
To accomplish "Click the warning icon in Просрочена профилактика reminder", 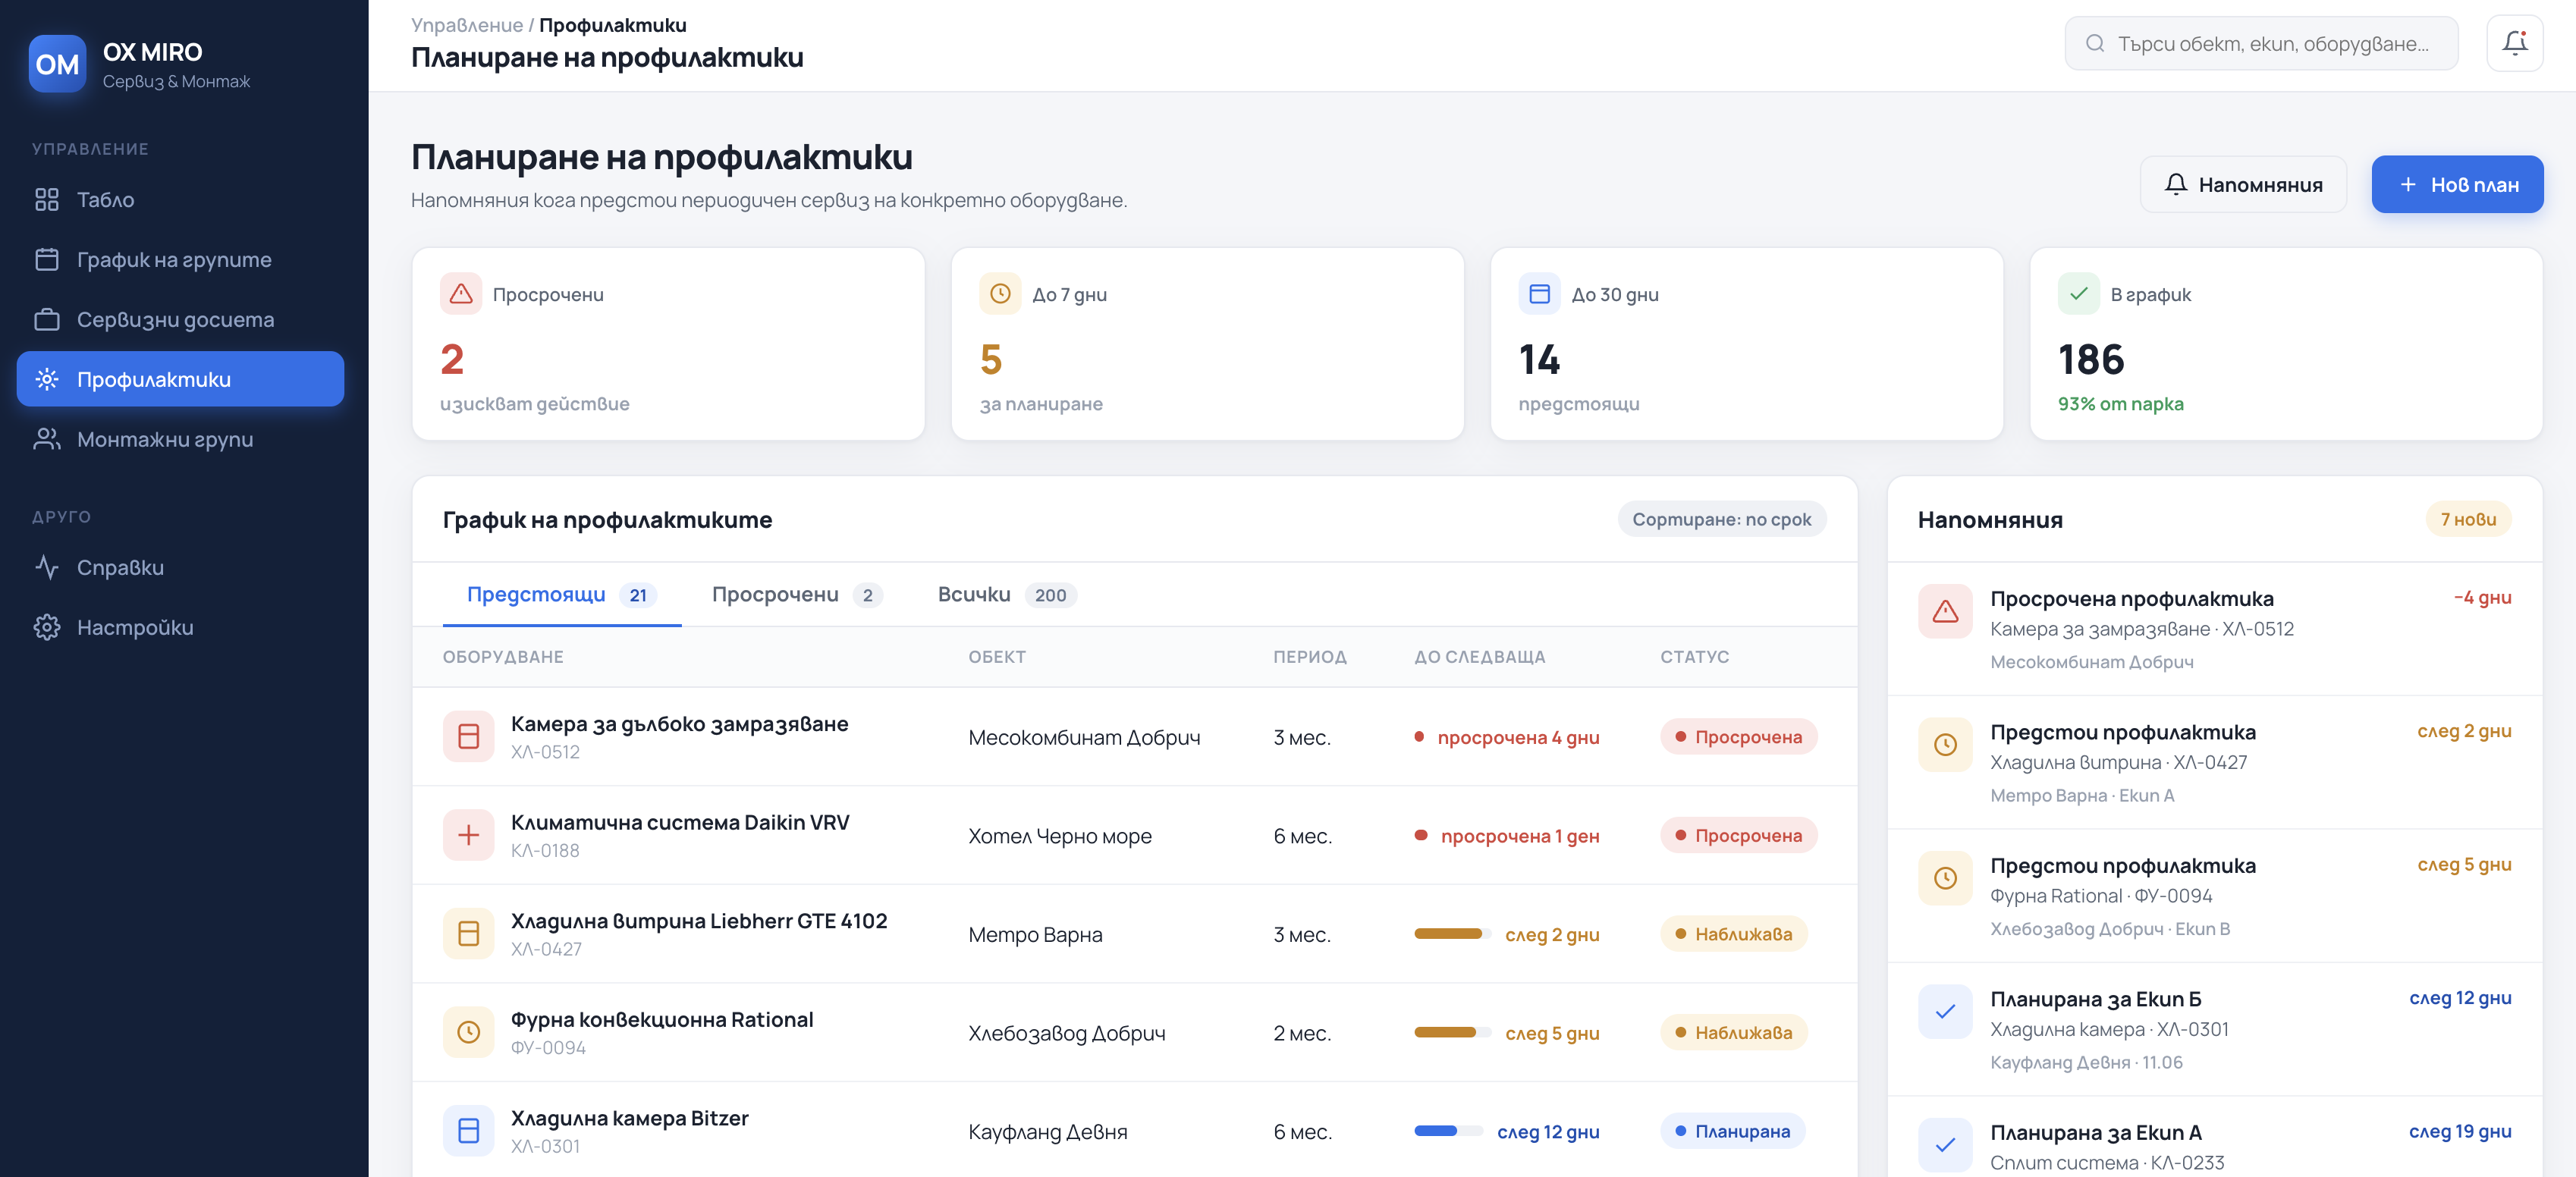I will pos(1945,611).
